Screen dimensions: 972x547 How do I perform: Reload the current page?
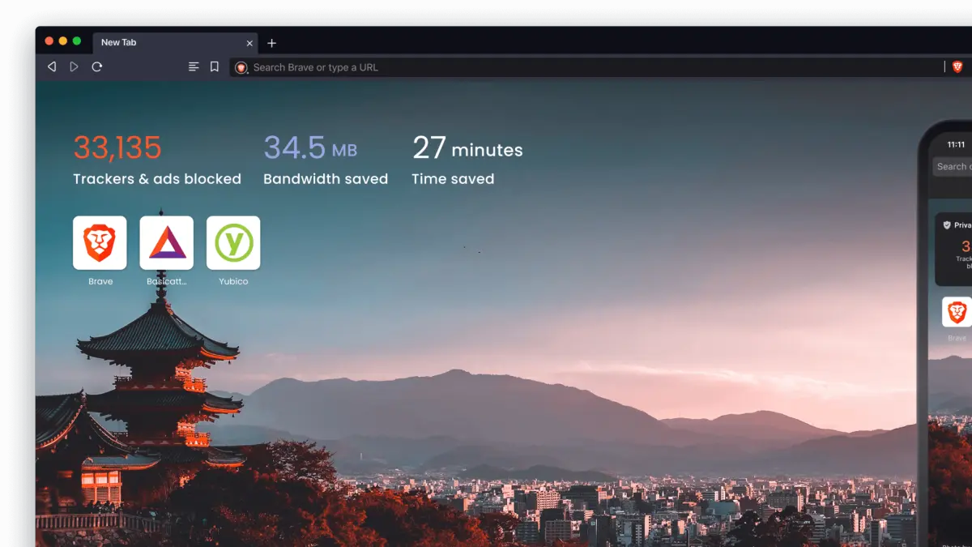point(97,67)
